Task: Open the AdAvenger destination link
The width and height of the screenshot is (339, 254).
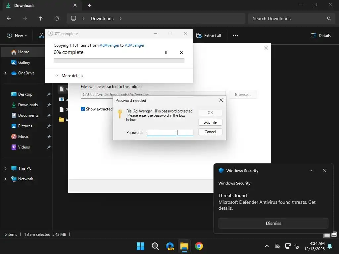Action: coord(134,45)
